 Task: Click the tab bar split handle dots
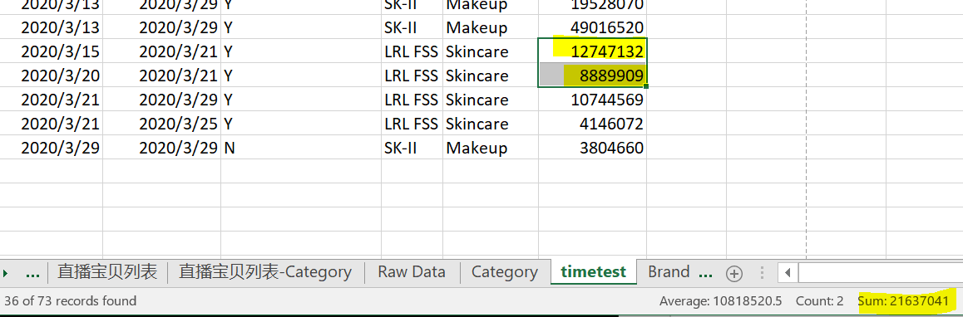tap(762, 273)
